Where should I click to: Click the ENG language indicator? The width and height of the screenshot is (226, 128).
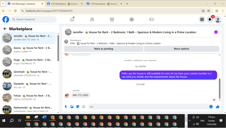click(202, 121)
